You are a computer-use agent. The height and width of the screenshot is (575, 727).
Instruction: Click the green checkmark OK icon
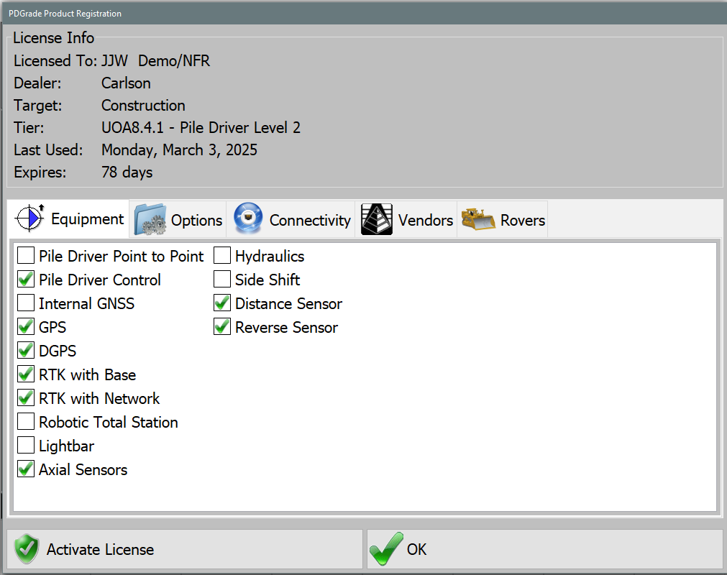pos(386,549)
